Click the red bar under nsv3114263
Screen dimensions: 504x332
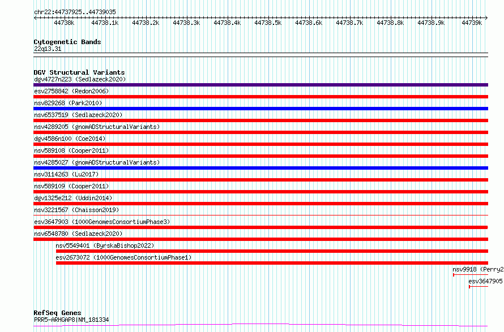[x=260, y=180]
